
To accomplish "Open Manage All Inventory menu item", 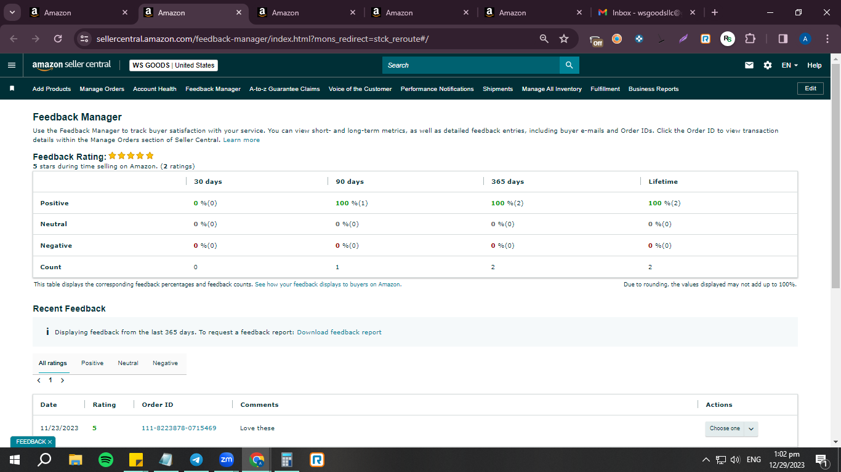I will coord(552,89).
